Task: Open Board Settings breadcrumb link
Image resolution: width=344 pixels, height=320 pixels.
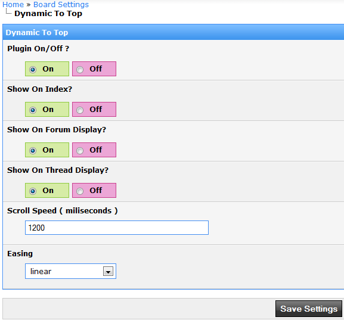Action: [x=61, y=4]
